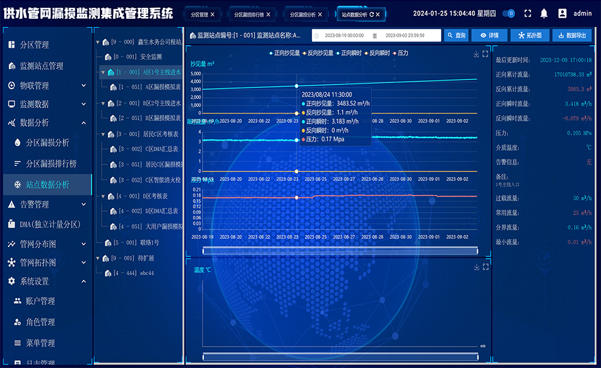
Task: Click the 查询 search button
Action: [457, 35]
